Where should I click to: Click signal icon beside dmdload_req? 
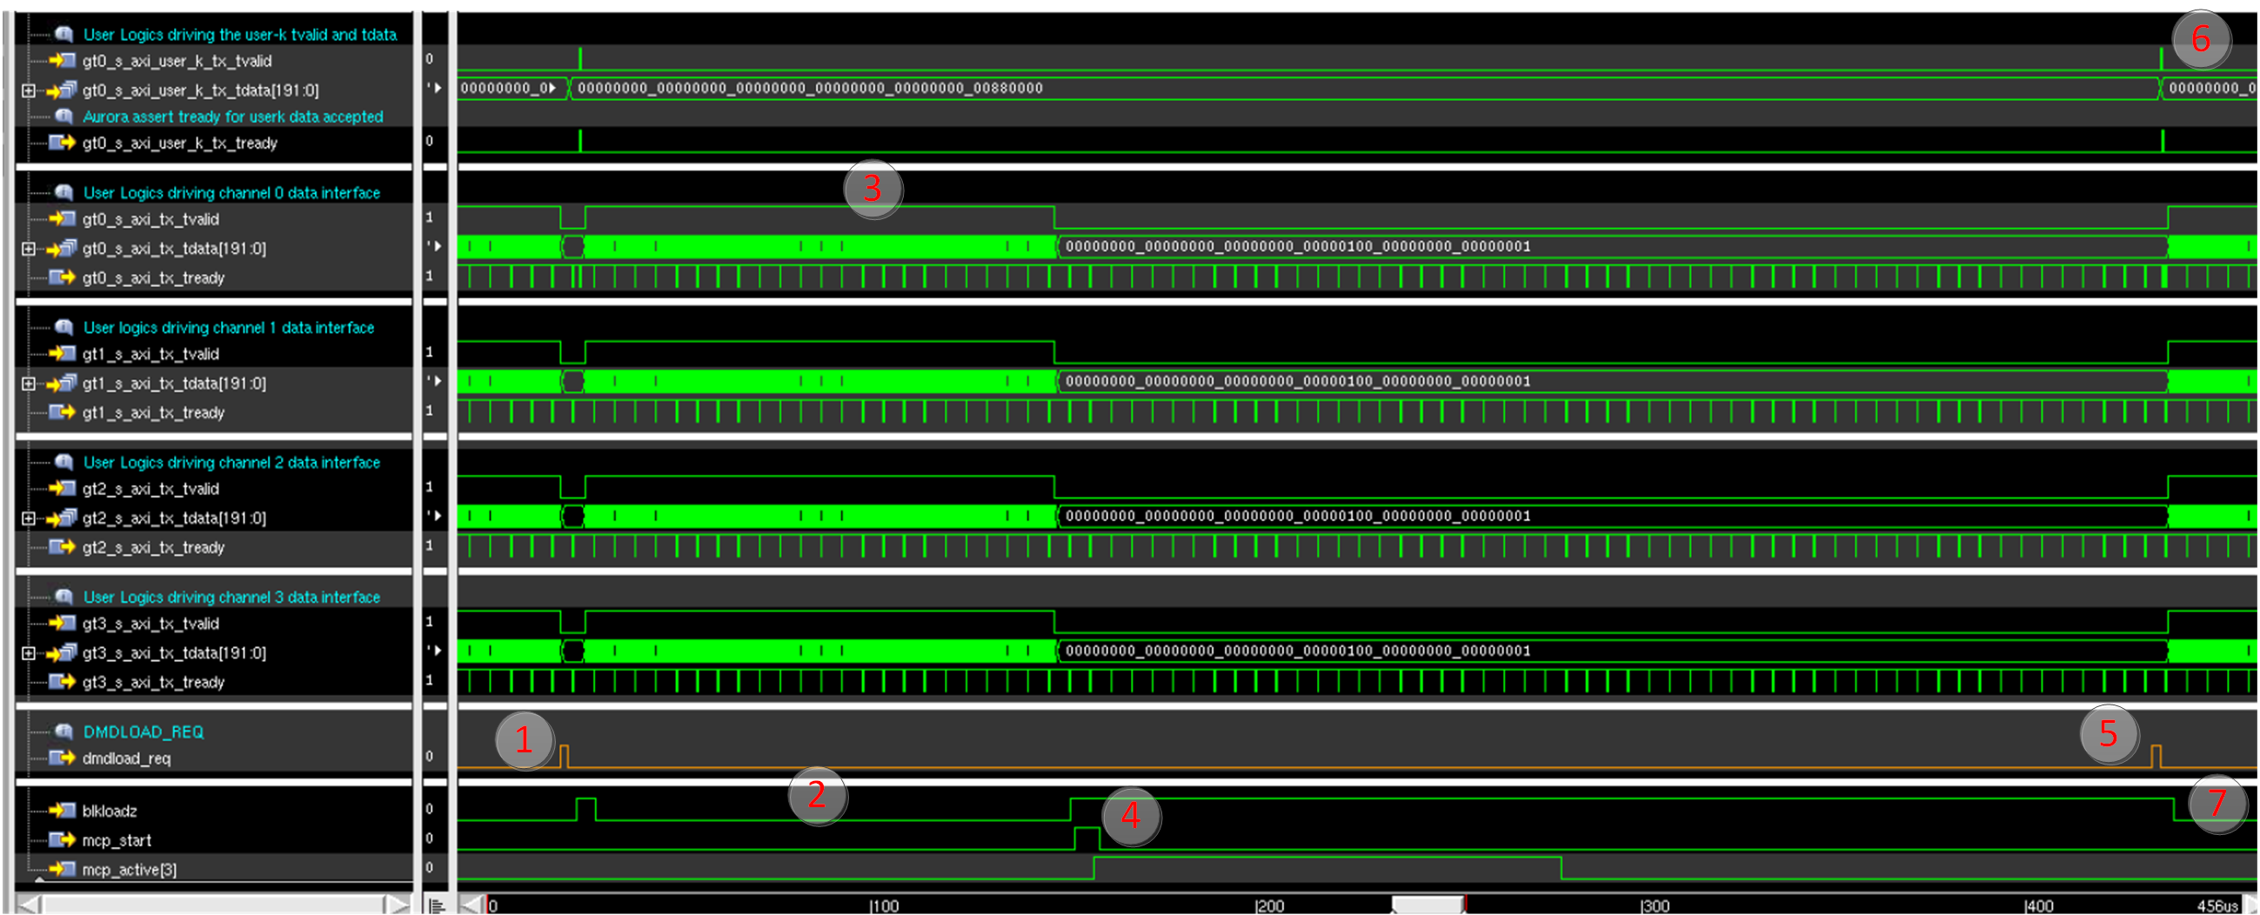pos(62,758)
